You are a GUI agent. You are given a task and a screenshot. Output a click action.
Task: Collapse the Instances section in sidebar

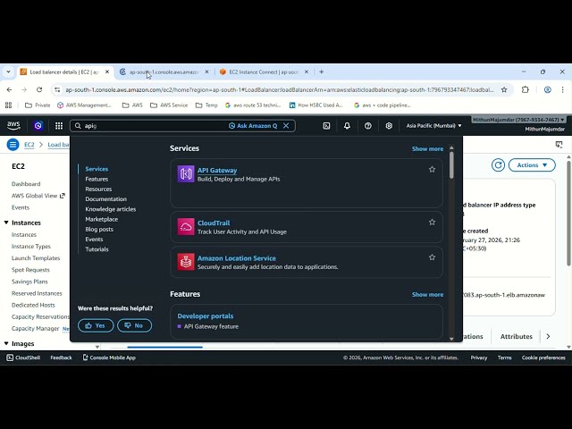tap(6, 223)
